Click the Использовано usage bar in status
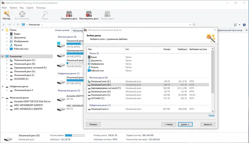249x143 pixels. tap(75, 136)
